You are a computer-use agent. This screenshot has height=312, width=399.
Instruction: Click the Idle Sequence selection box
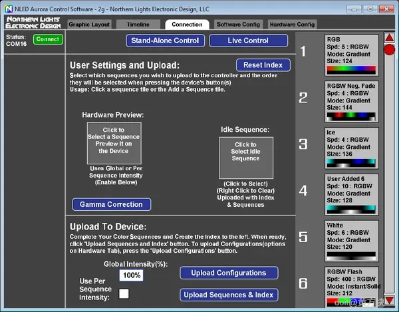[x=246, y=158]
